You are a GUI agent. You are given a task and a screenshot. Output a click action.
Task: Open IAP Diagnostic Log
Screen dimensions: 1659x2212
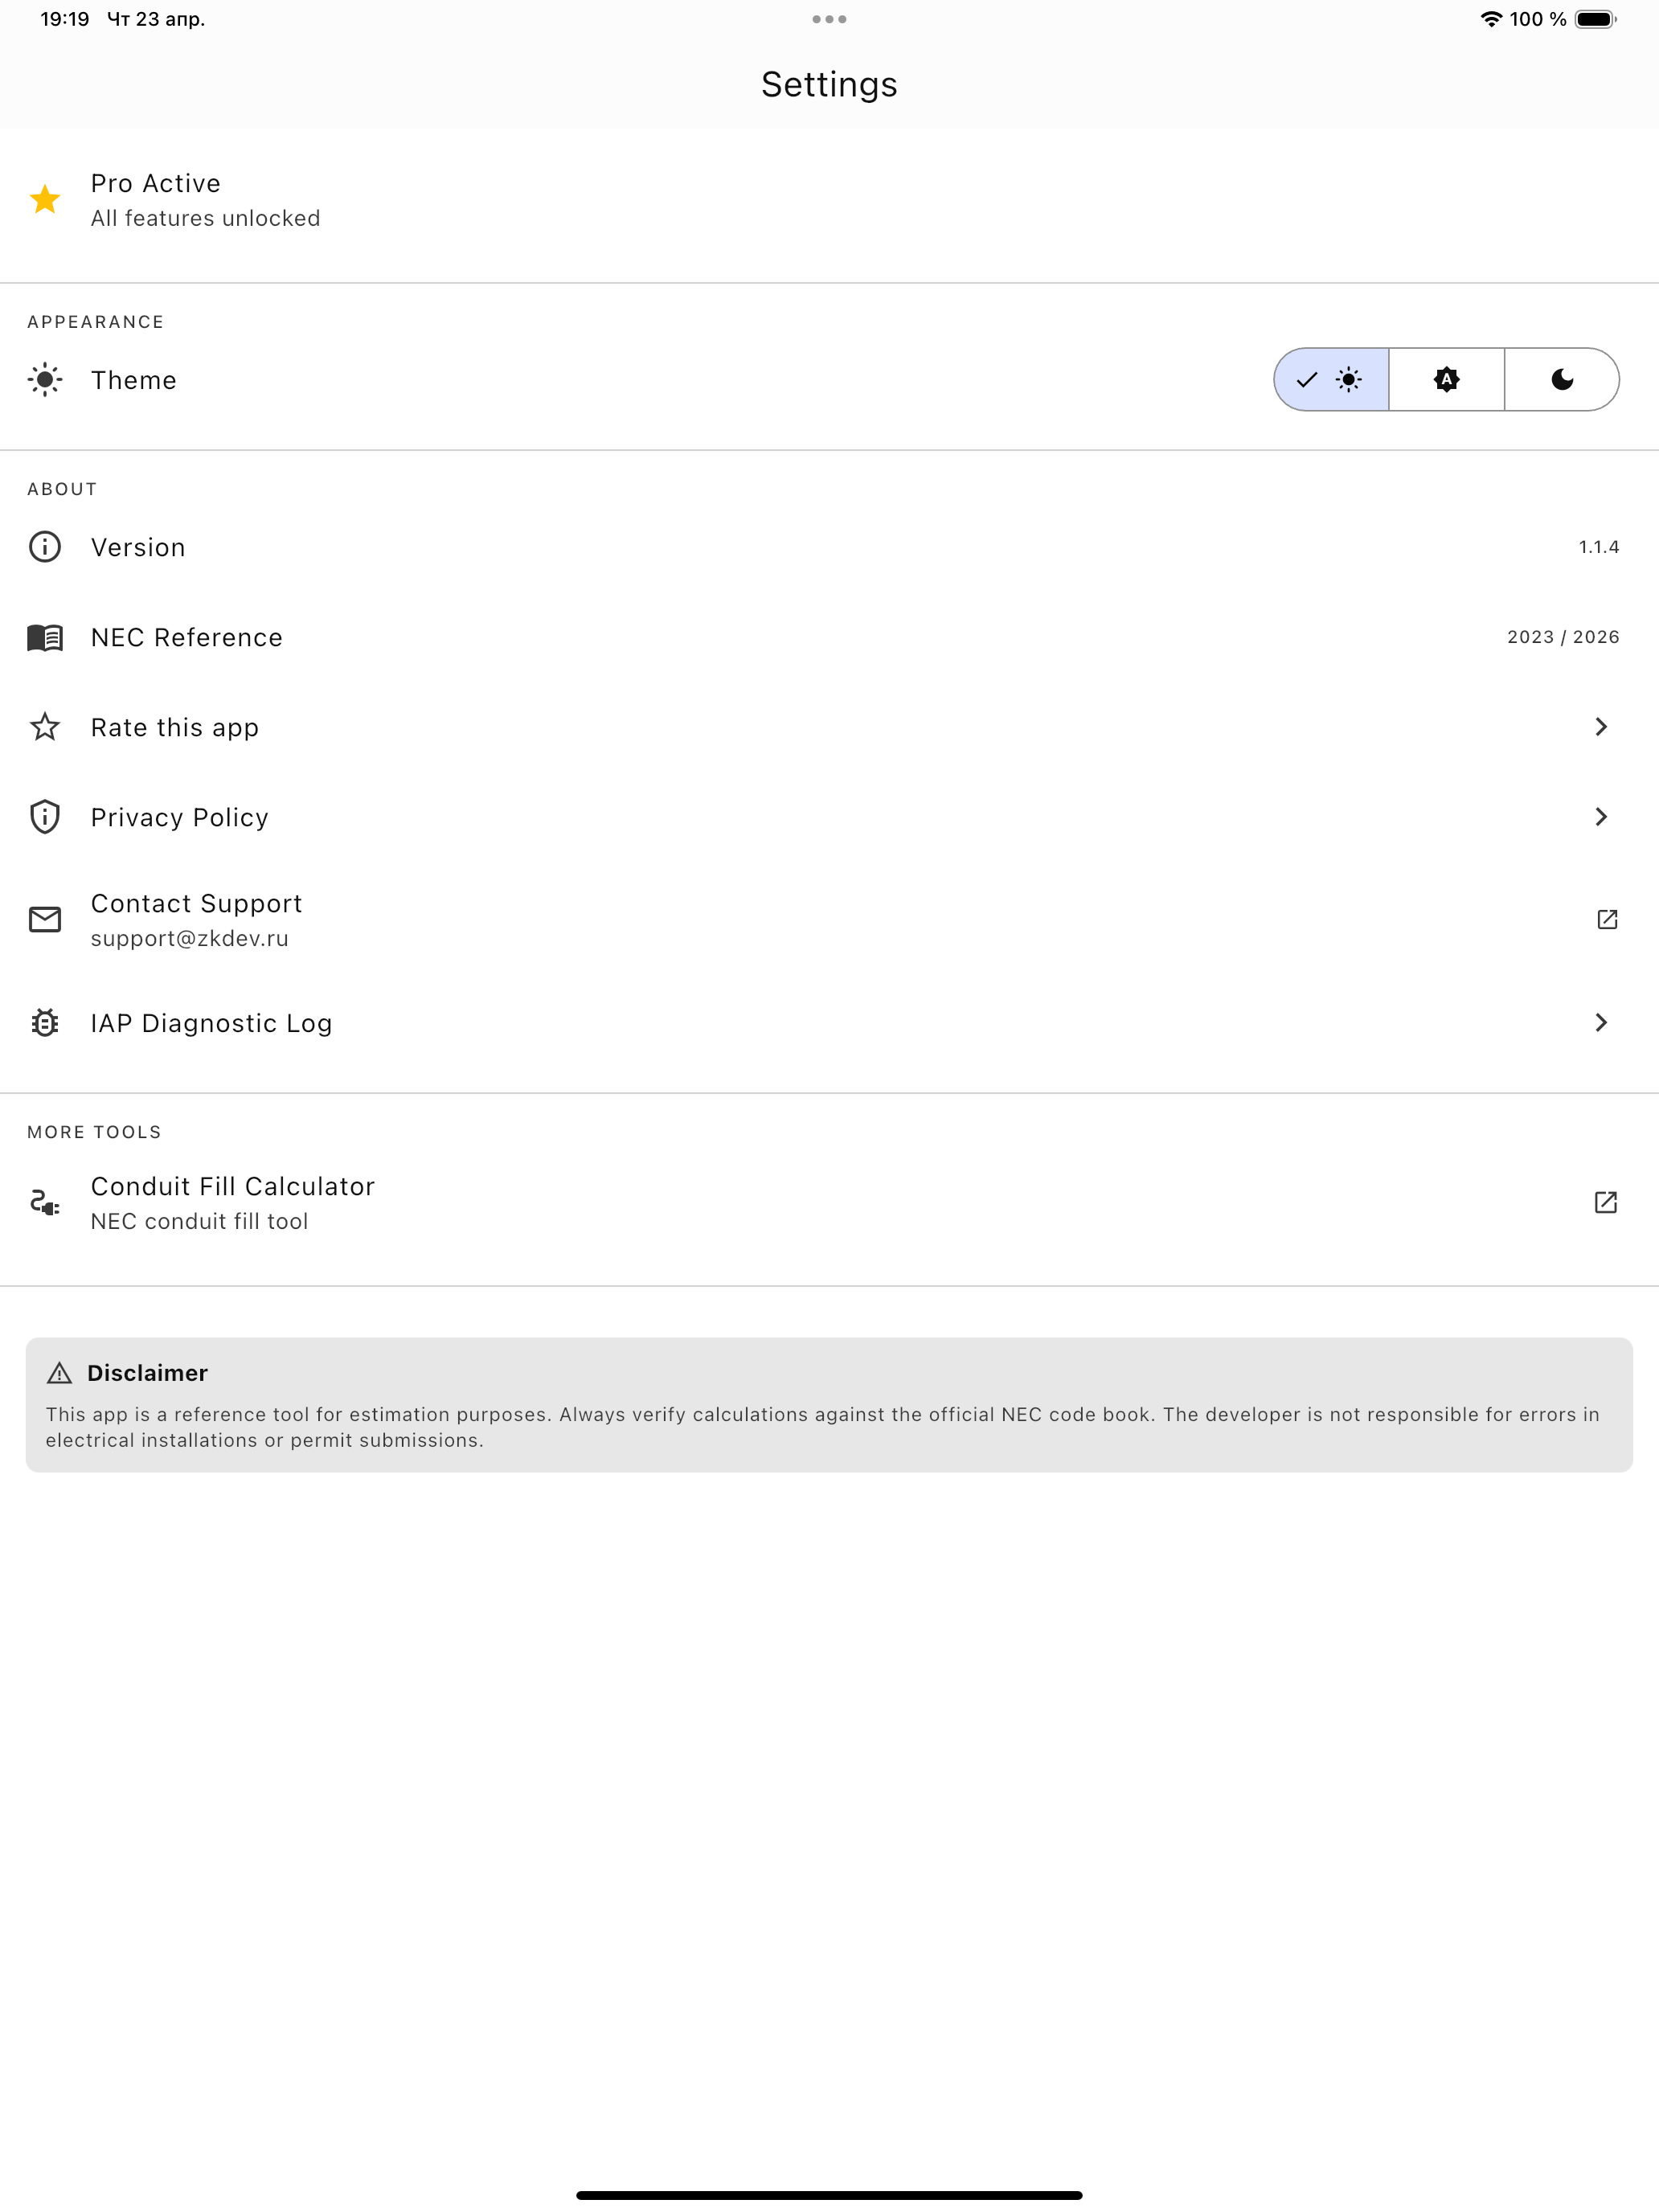(x=829, y=1022)
